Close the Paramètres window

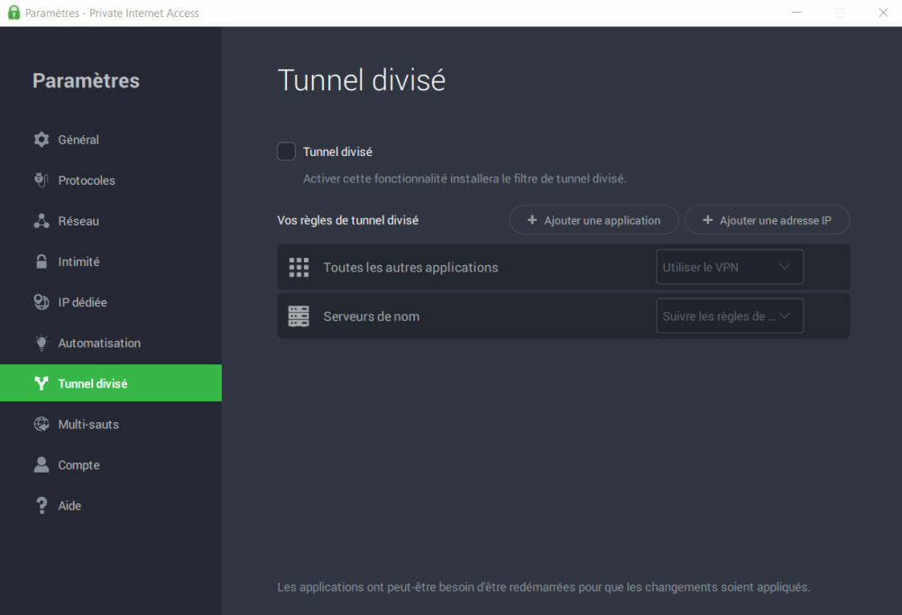(x=883, y=13)
